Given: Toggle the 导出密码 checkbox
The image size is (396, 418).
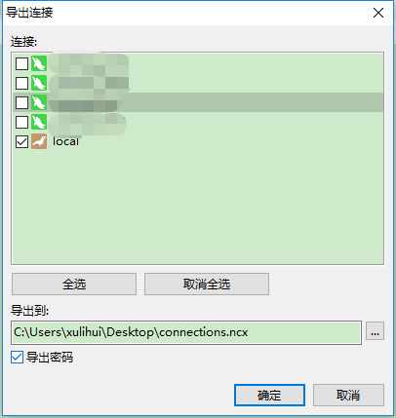Looking at the screenshot, I should (x=17, y=358).
